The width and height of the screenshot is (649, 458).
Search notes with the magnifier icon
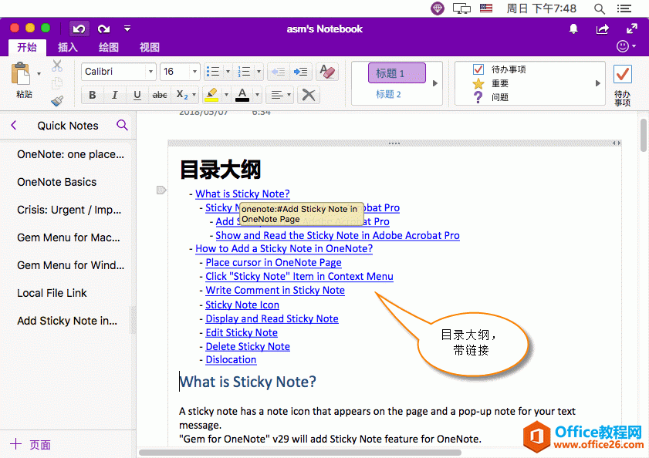pyautogui.click(x=122, y=125)
